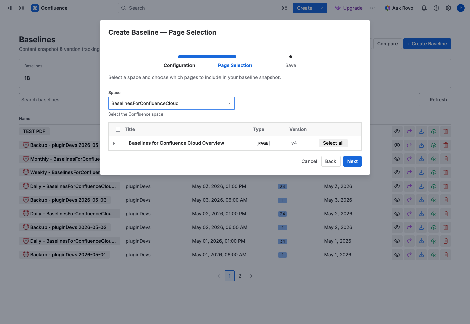Delete the TEST PDF baseline
470x324 pixels.
(x=446, y=131)
